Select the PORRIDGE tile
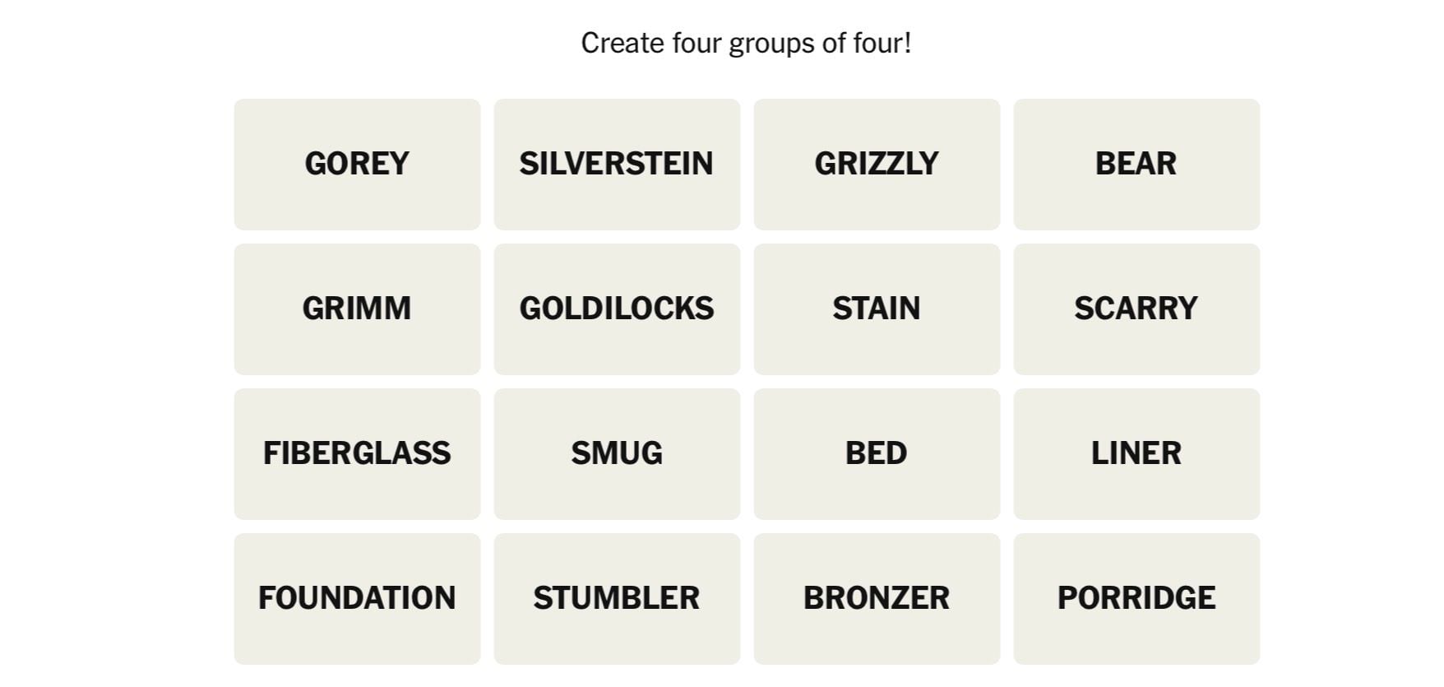This screenshot has width=1444, height=687. [x=1136, y=598]
